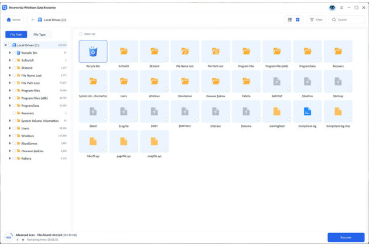Open the File Path Lost folder tile
The width and height of the screenshot is (369, 246).
pyautogui.click(x=216, y=52)
